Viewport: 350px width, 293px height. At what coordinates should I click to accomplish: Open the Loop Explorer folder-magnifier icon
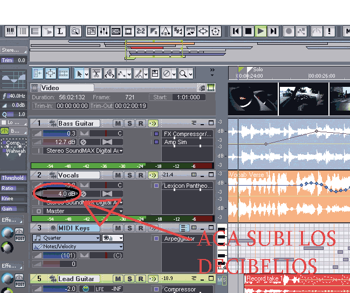(x=76, y=31)
